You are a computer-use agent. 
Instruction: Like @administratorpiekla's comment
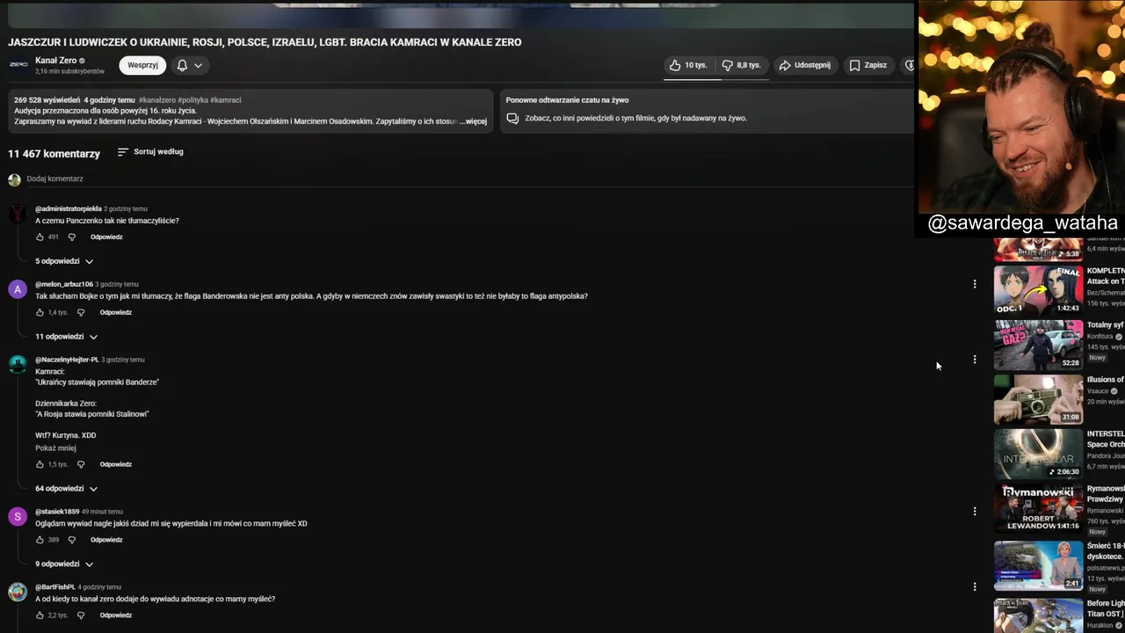pos(40,237)
